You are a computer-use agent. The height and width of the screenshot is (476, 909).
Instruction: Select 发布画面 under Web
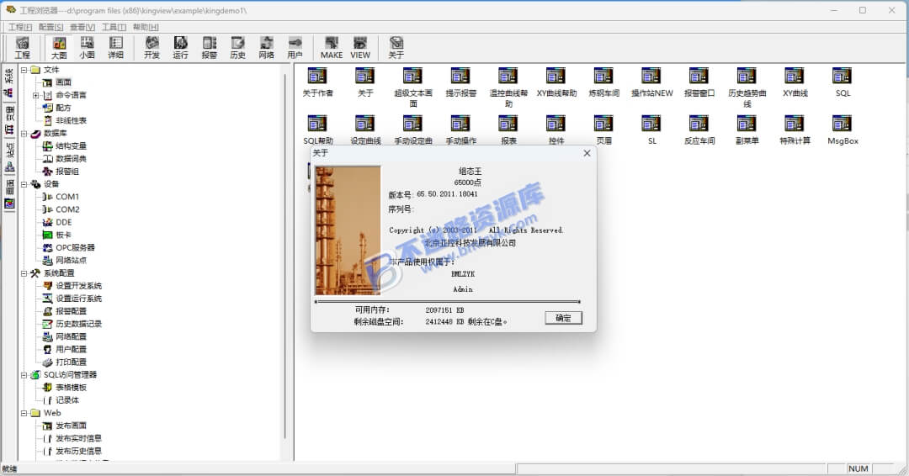tap(71, 426)
